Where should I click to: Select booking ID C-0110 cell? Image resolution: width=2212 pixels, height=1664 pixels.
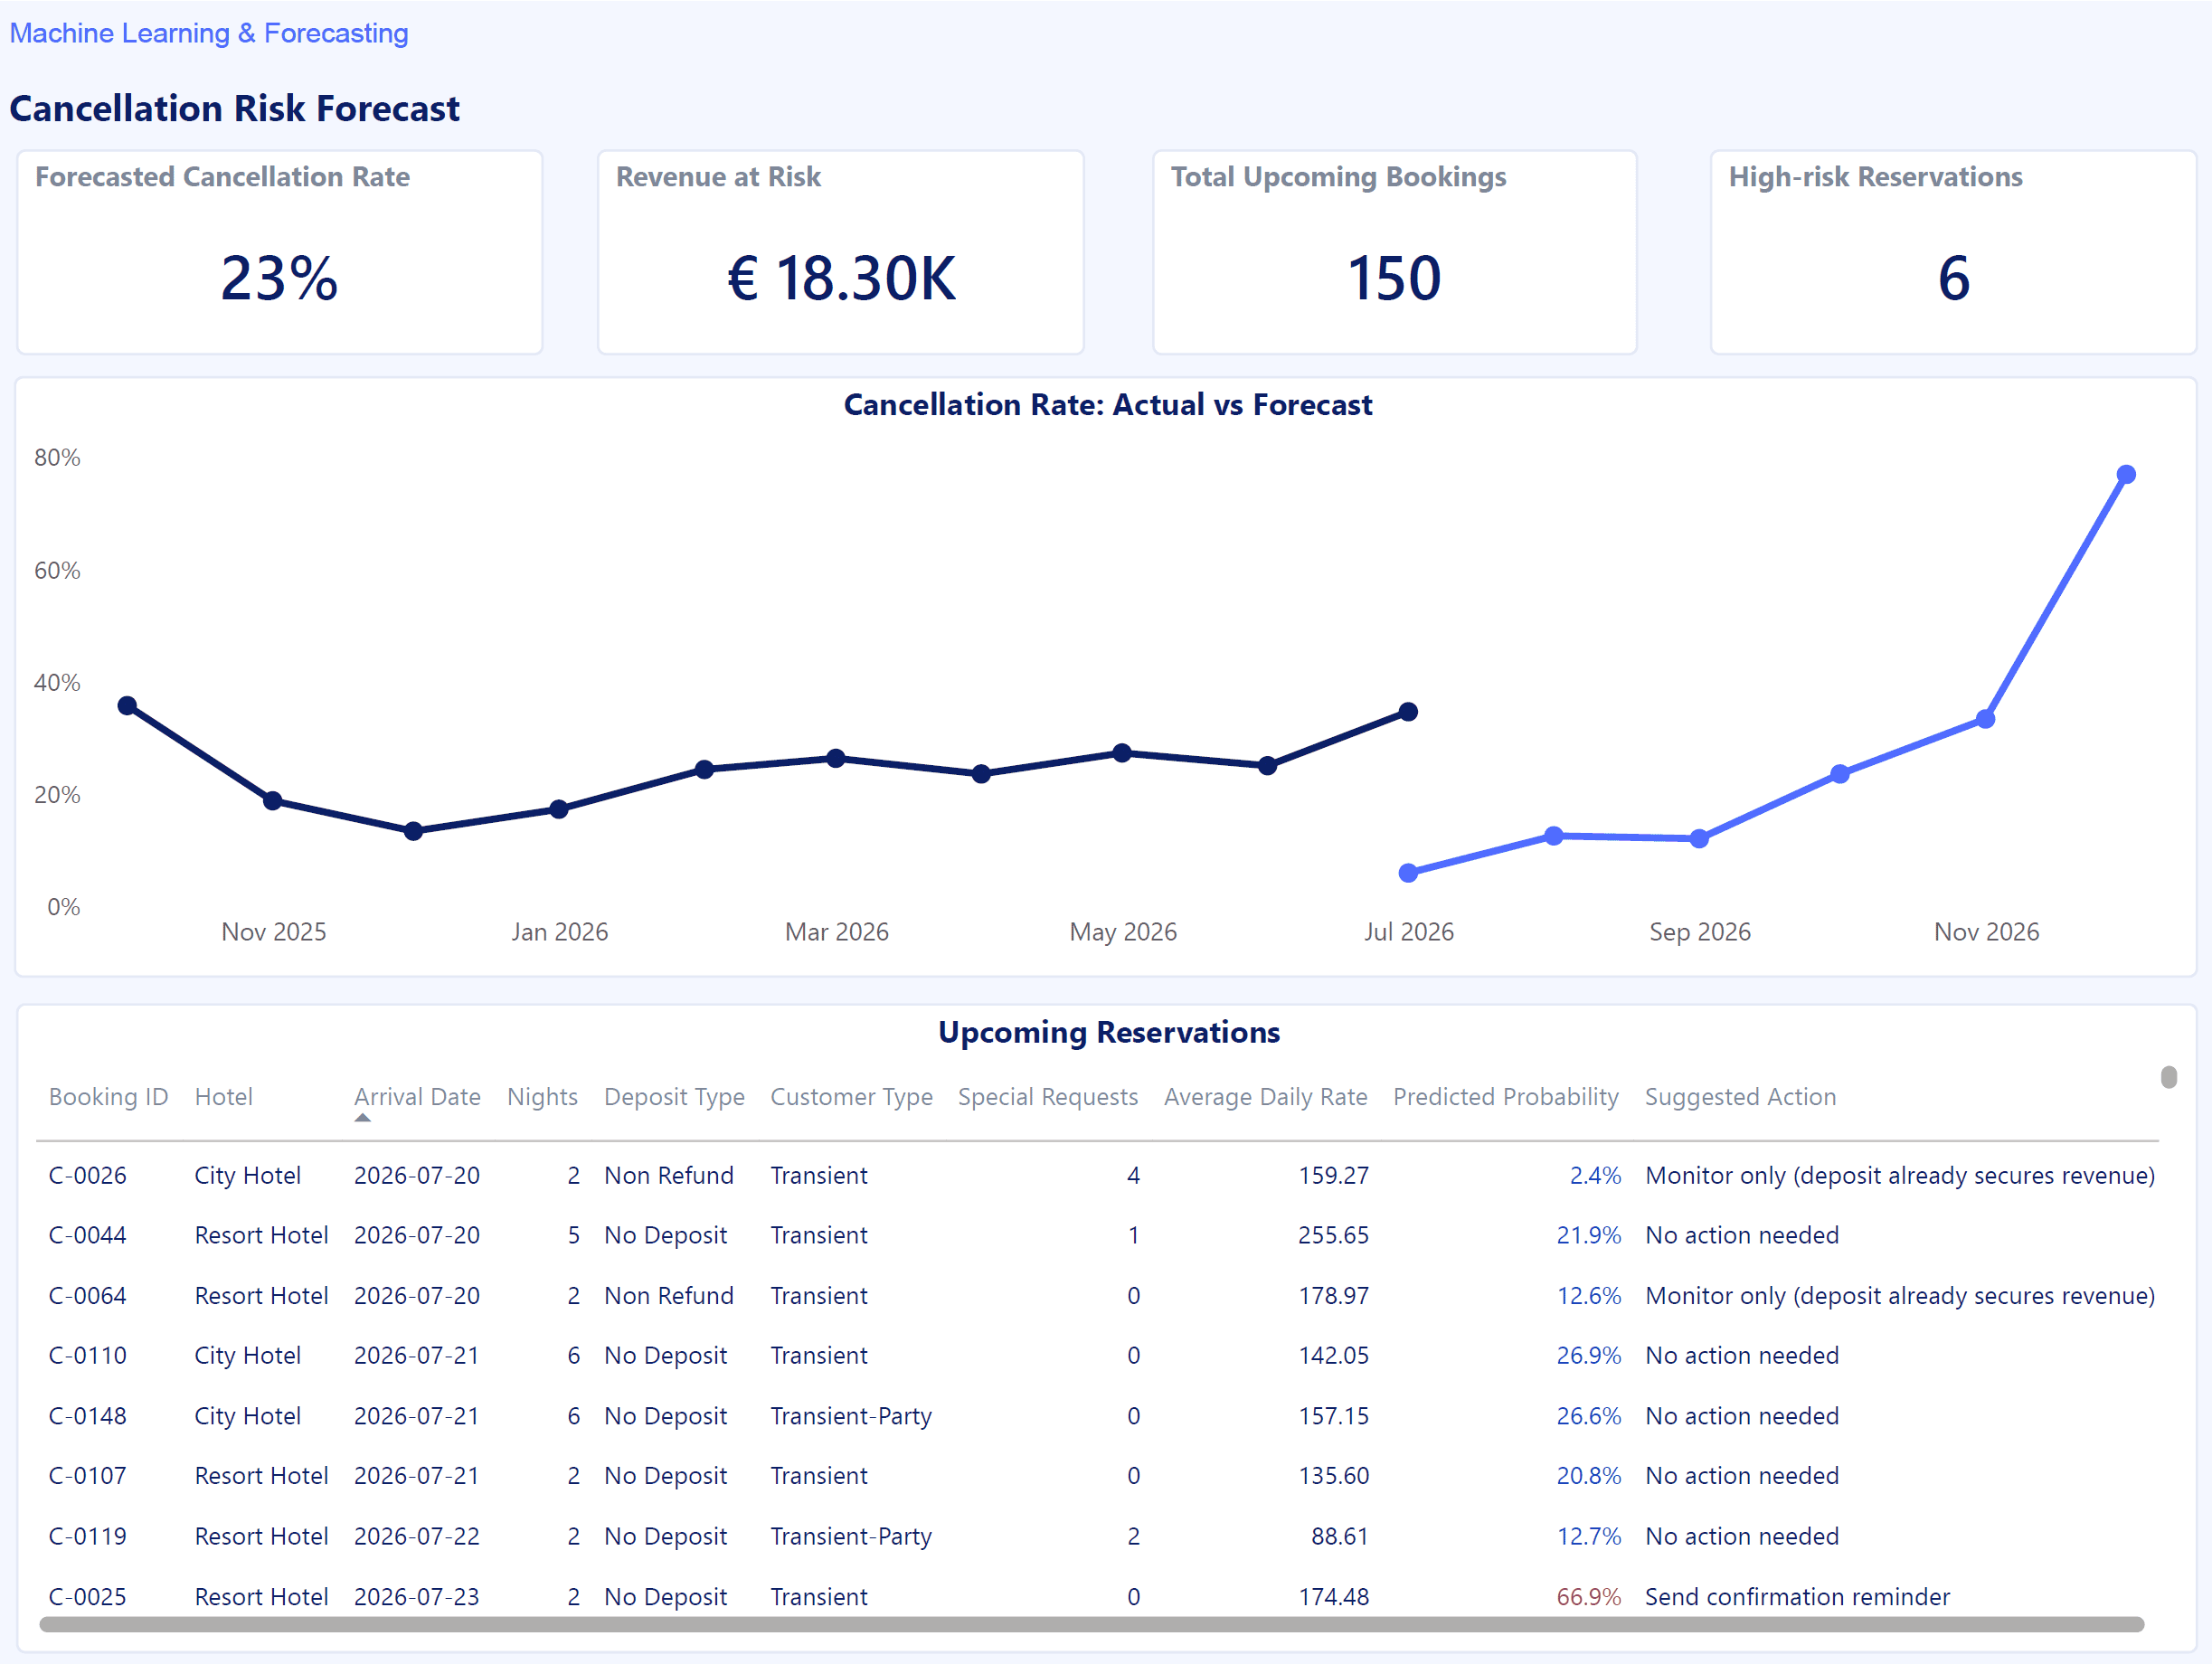88,1356
